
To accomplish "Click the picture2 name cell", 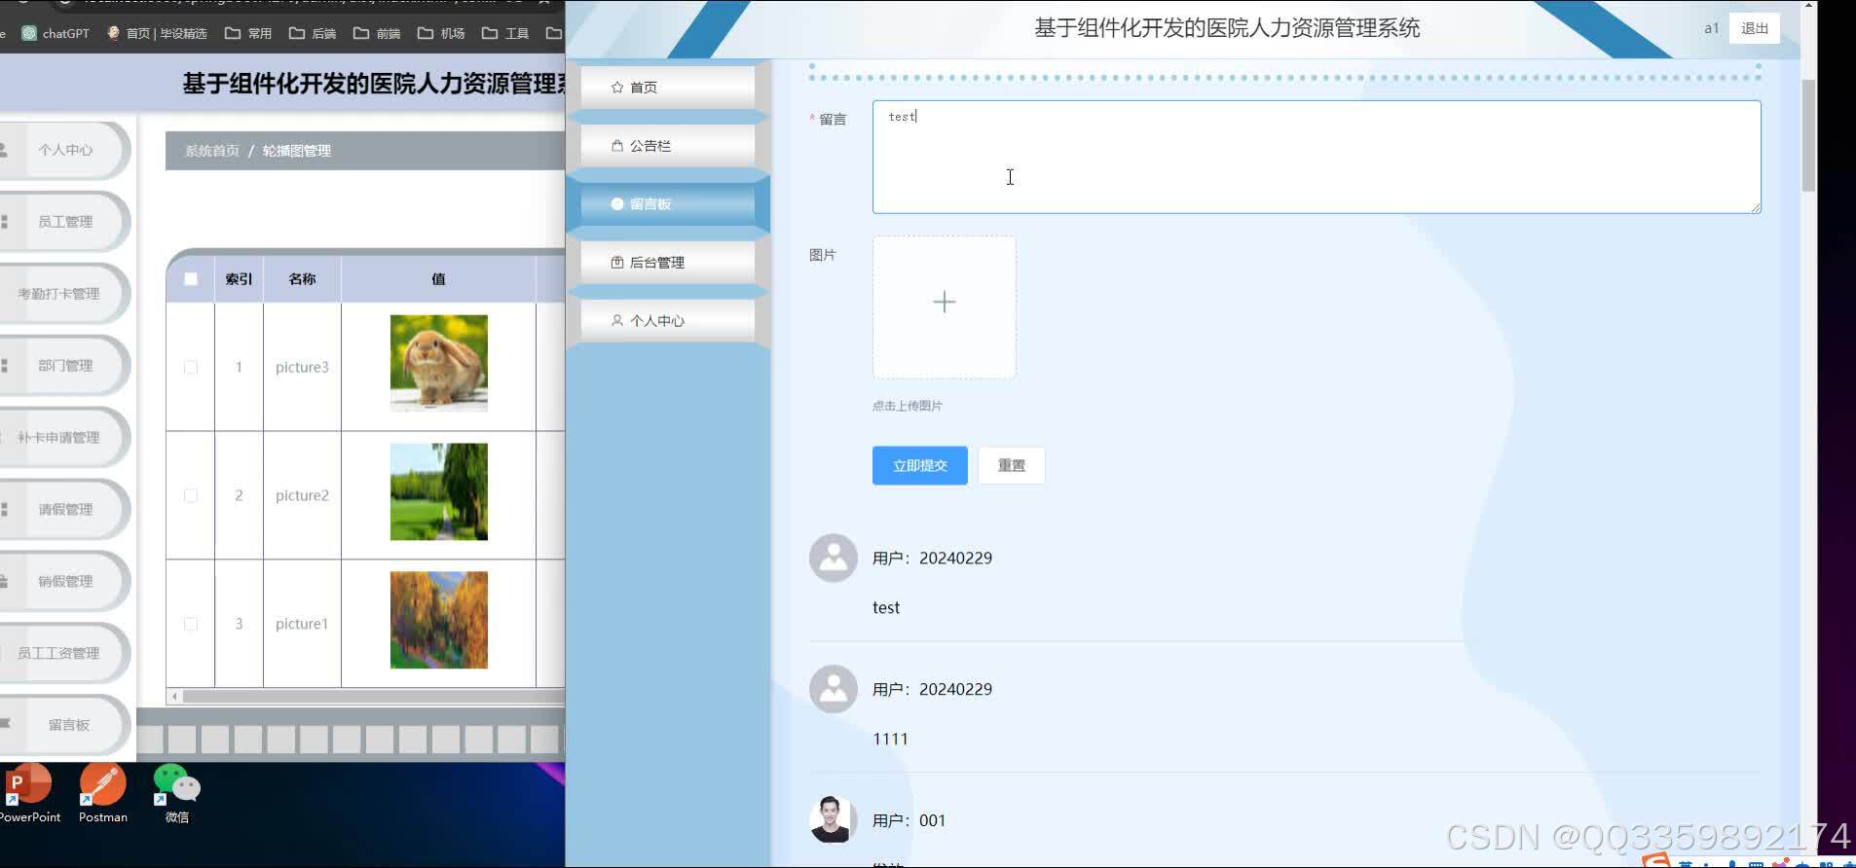I will (x=302, y=496).
